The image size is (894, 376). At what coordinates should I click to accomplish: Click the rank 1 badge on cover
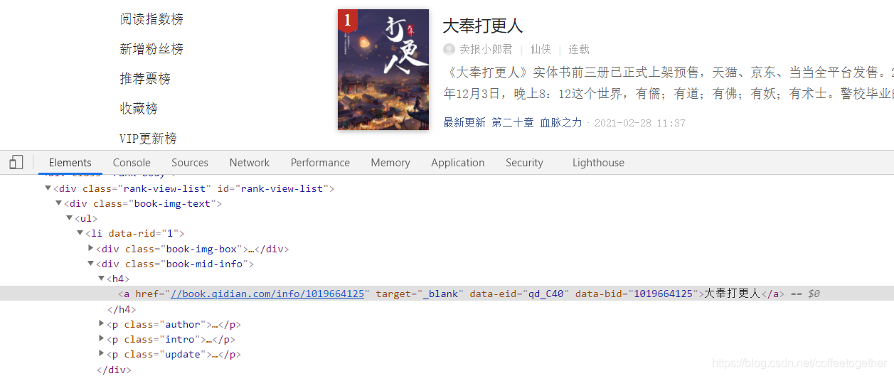point(347,21)
